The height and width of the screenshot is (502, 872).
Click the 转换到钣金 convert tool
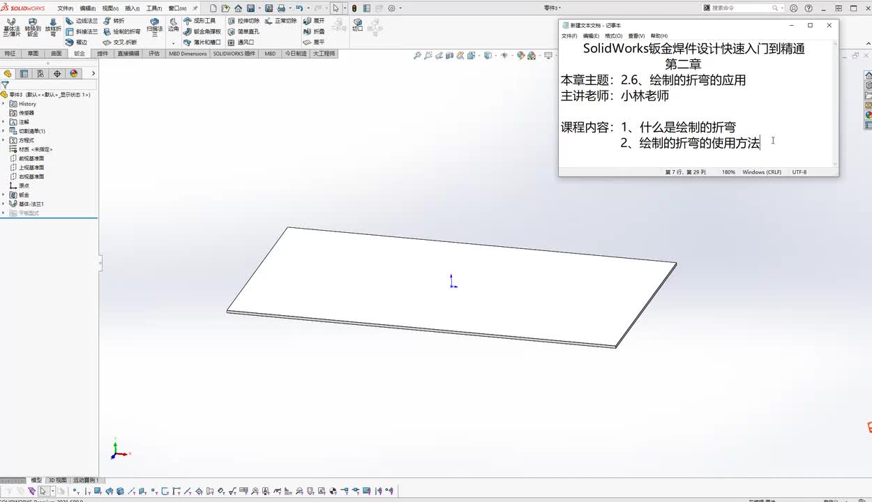[33, 27]
